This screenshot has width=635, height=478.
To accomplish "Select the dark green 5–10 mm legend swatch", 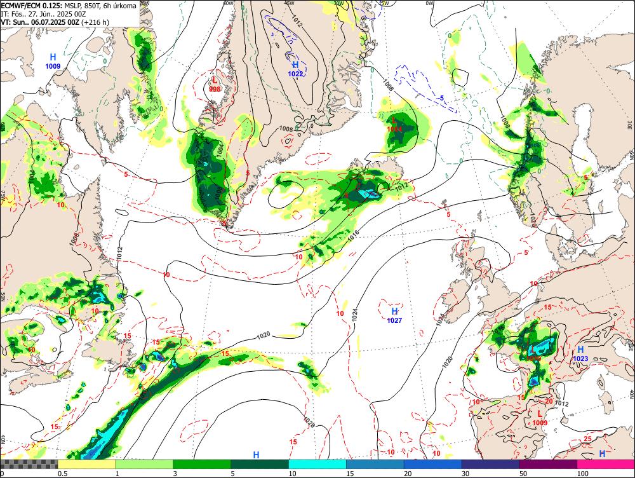I will point(260,464).
